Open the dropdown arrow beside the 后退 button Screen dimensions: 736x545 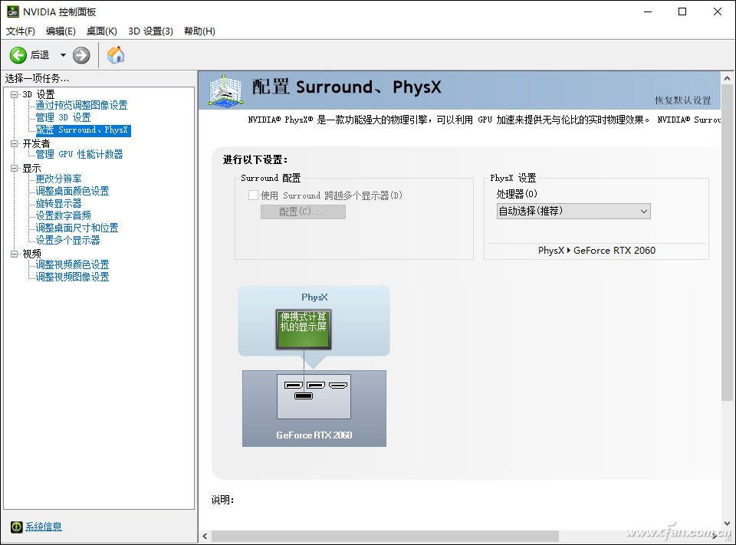click(63, 54)
